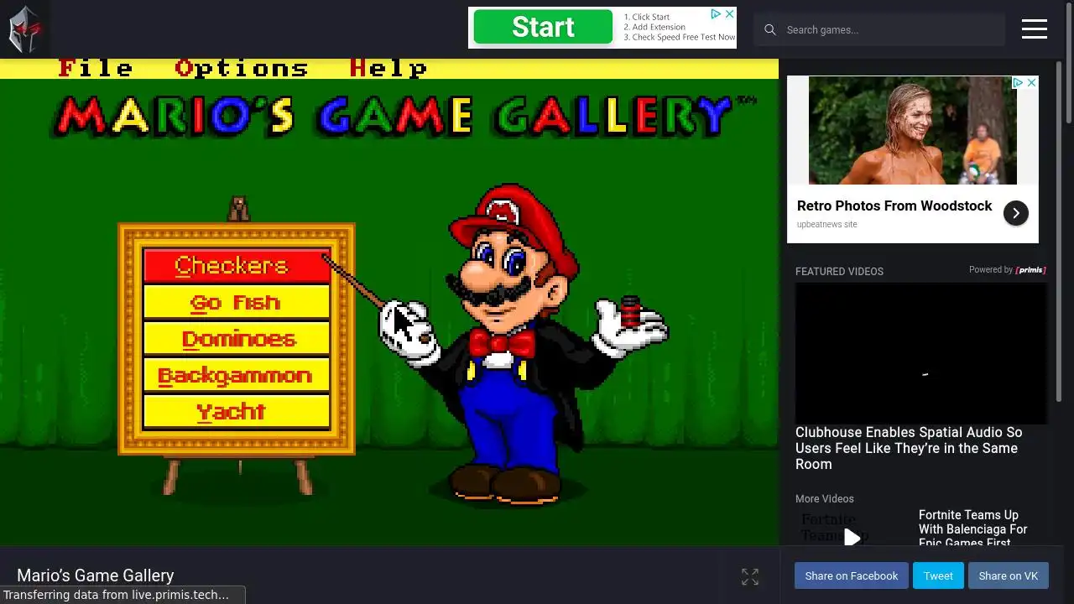Open the game's File menu

click(95, 69)
